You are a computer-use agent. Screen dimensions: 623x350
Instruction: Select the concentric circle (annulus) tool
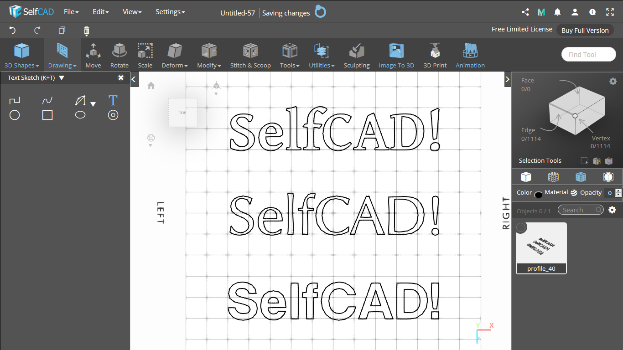[x=113, y=115]
